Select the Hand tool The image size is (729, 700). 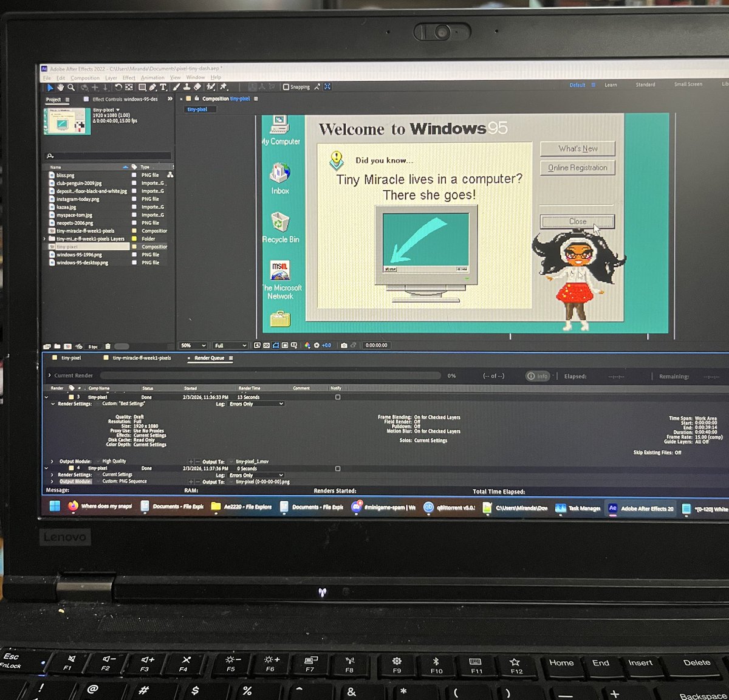60,87
